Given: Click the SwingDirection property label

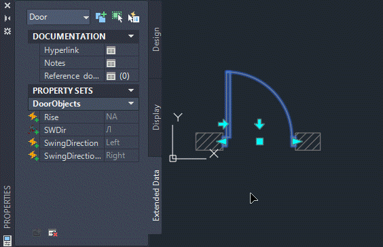Looking at the screenshot, I should pyautogui.click(x=71, y=143).
